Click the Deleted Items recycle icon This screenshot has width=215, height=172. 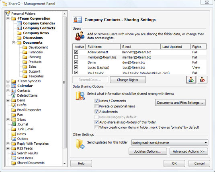(x=13, y=95)
